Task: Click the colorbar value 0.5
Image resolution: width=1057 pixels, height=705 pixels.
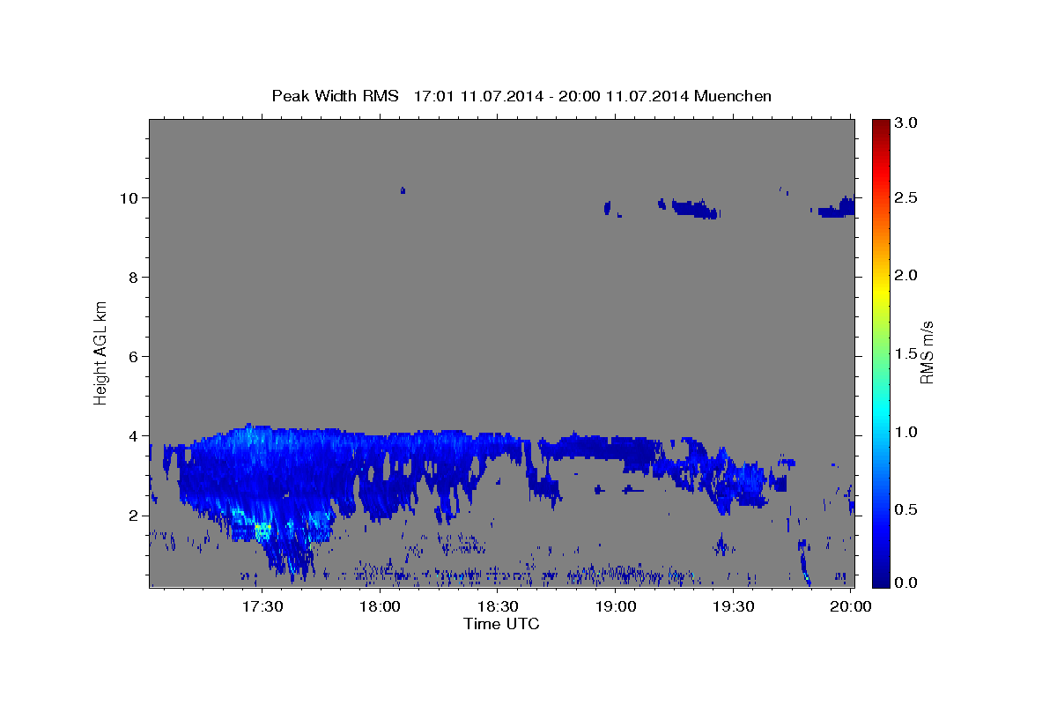Action: [906, 509]
